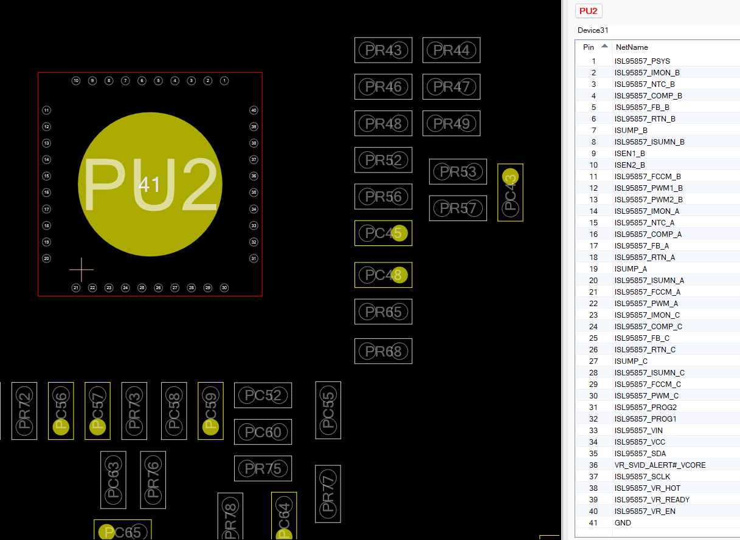Image resolution: width=740 pixels, height=540 pixels.
Task: Select the PU2 chip center pad 41
Action: pos(150,184)
